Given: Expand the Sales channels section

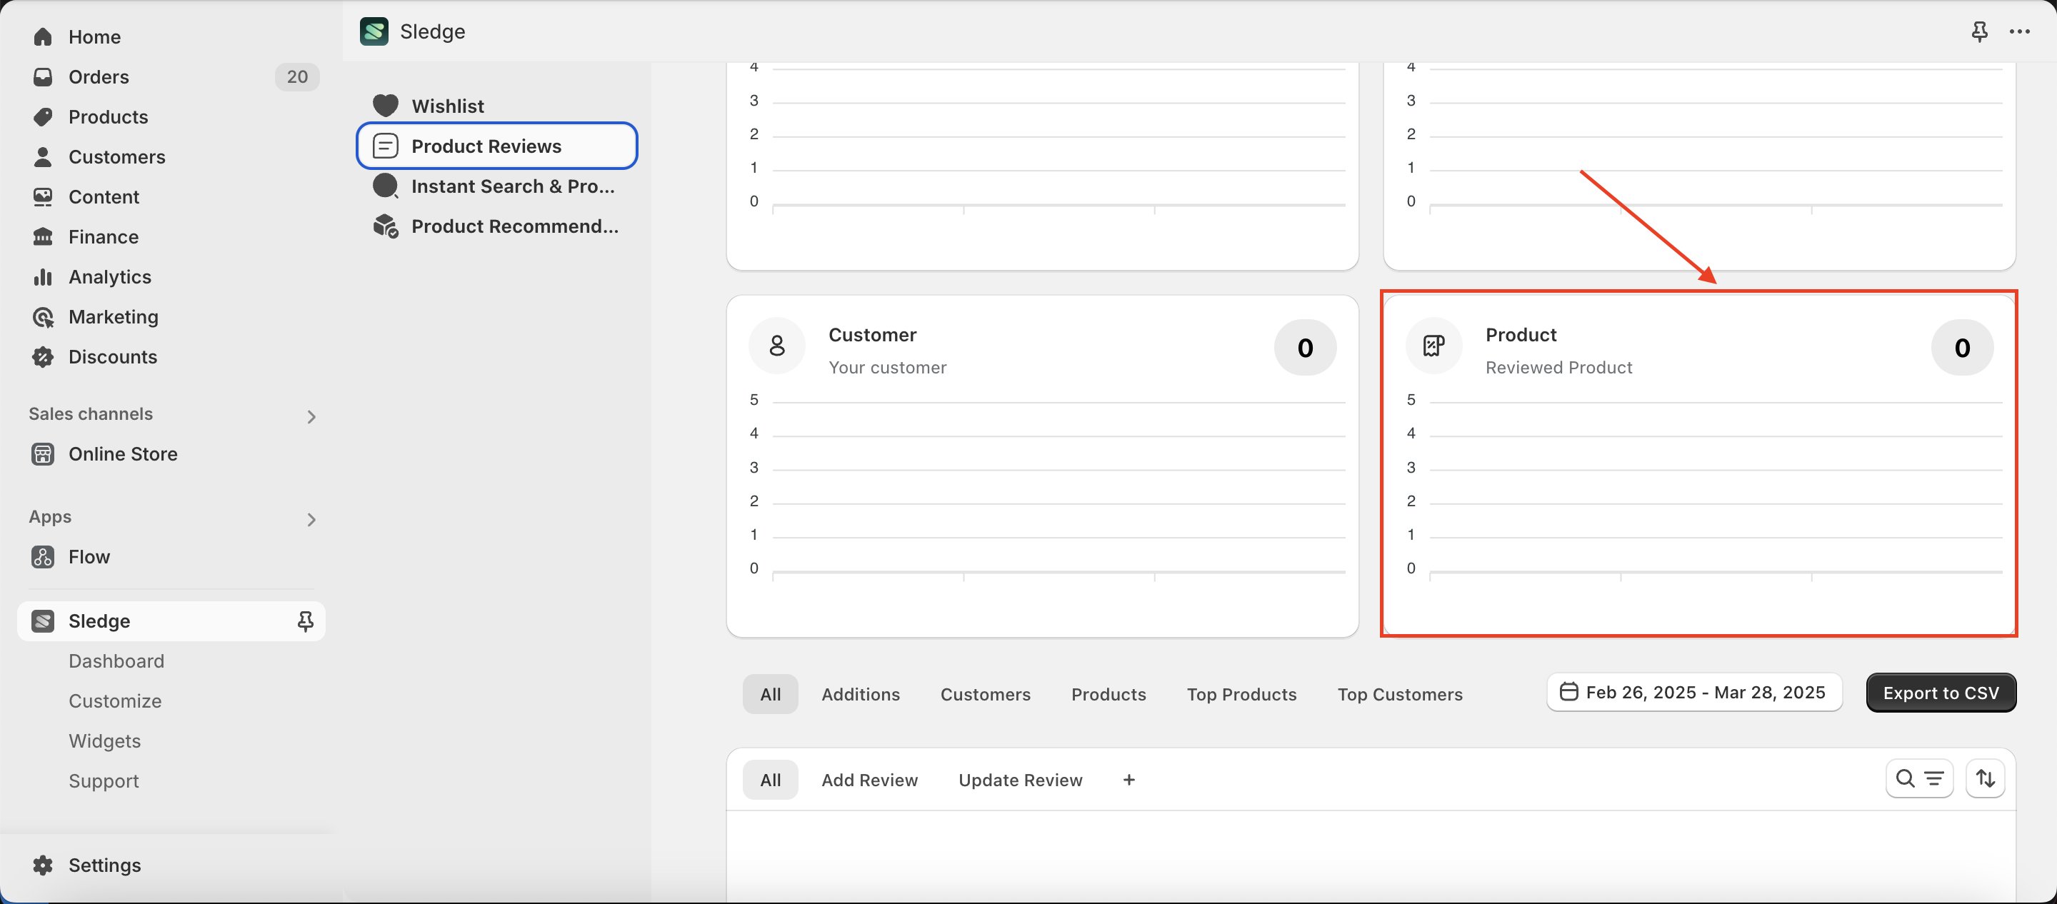Looking at the screenshot, I should 311,416.
